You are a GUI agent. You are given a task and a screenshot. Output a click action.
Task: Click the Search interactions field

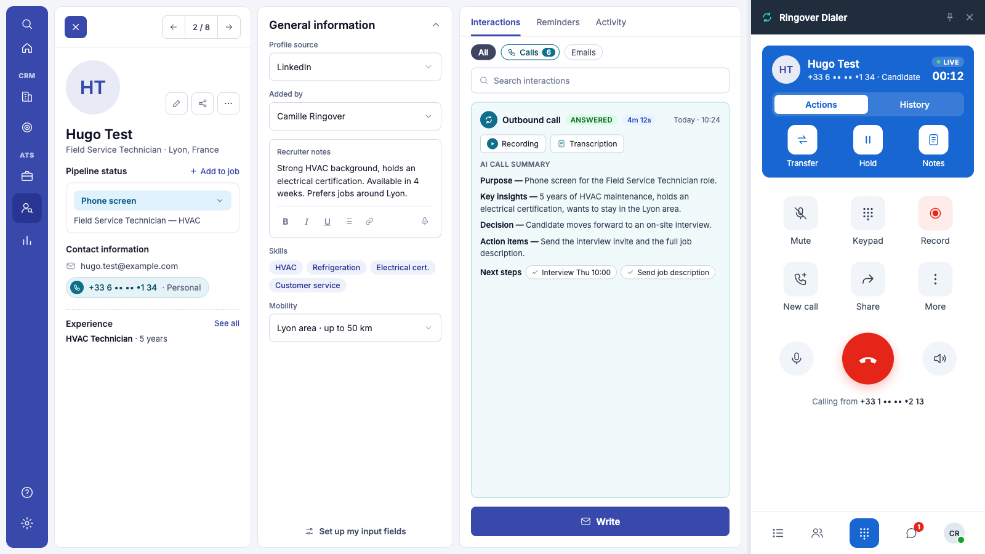click(600, 81)
